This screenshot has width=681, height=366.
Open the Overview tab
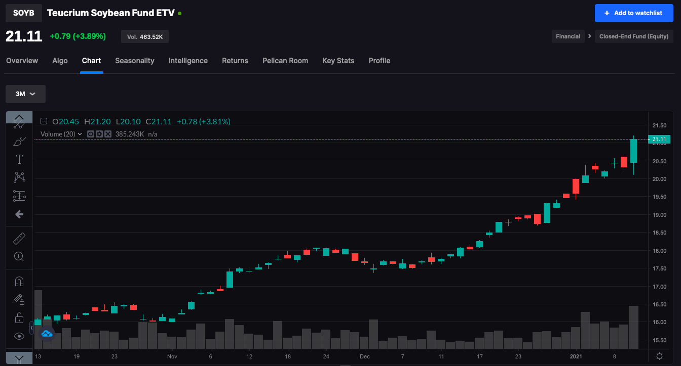(x=22, y=61)
